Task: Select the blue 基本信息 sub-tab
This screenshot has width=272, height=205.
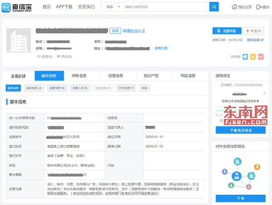Action: pos(13,88)
